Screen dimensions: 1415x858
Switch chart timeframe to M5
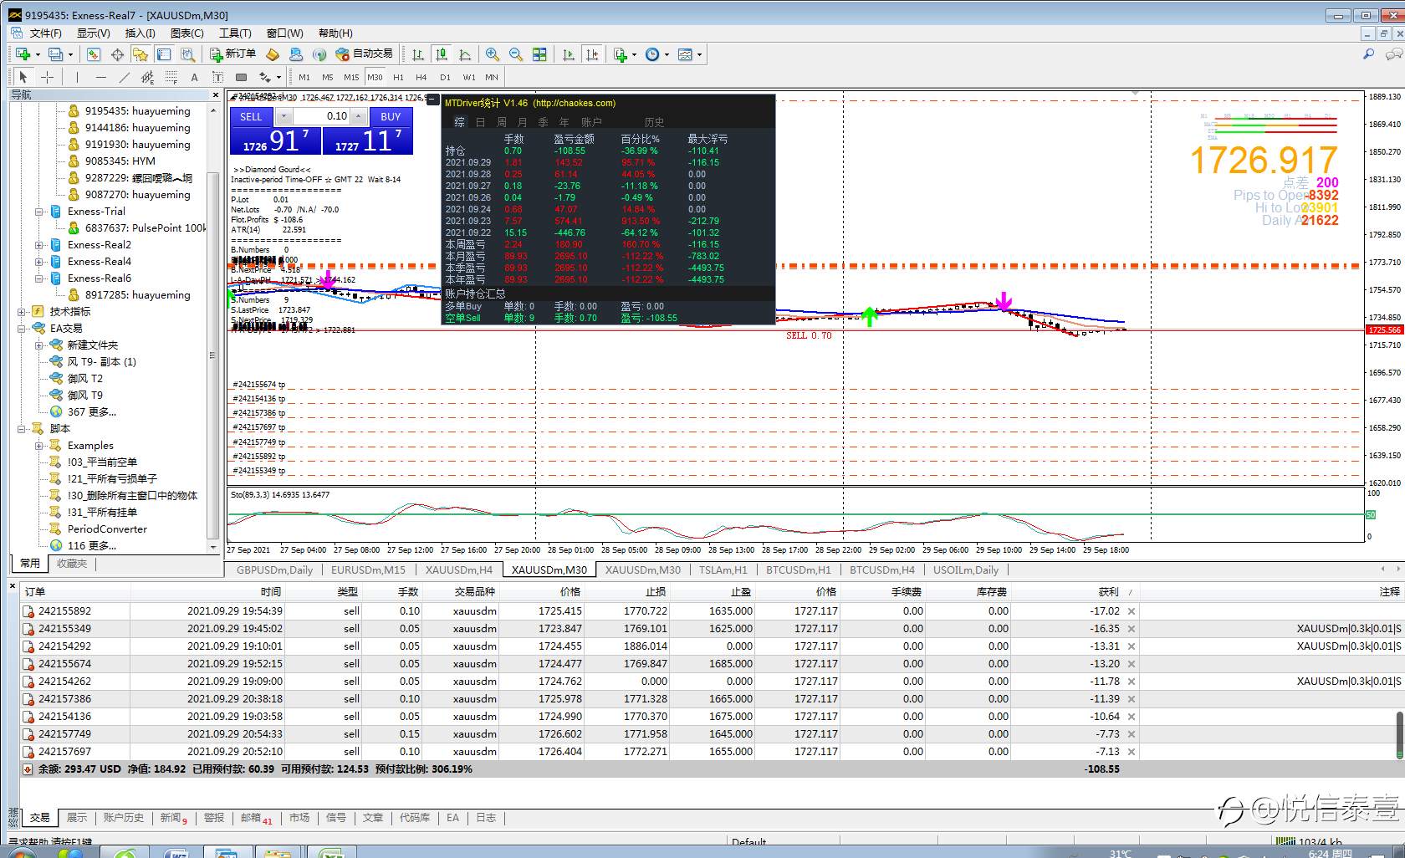point(328,77)
